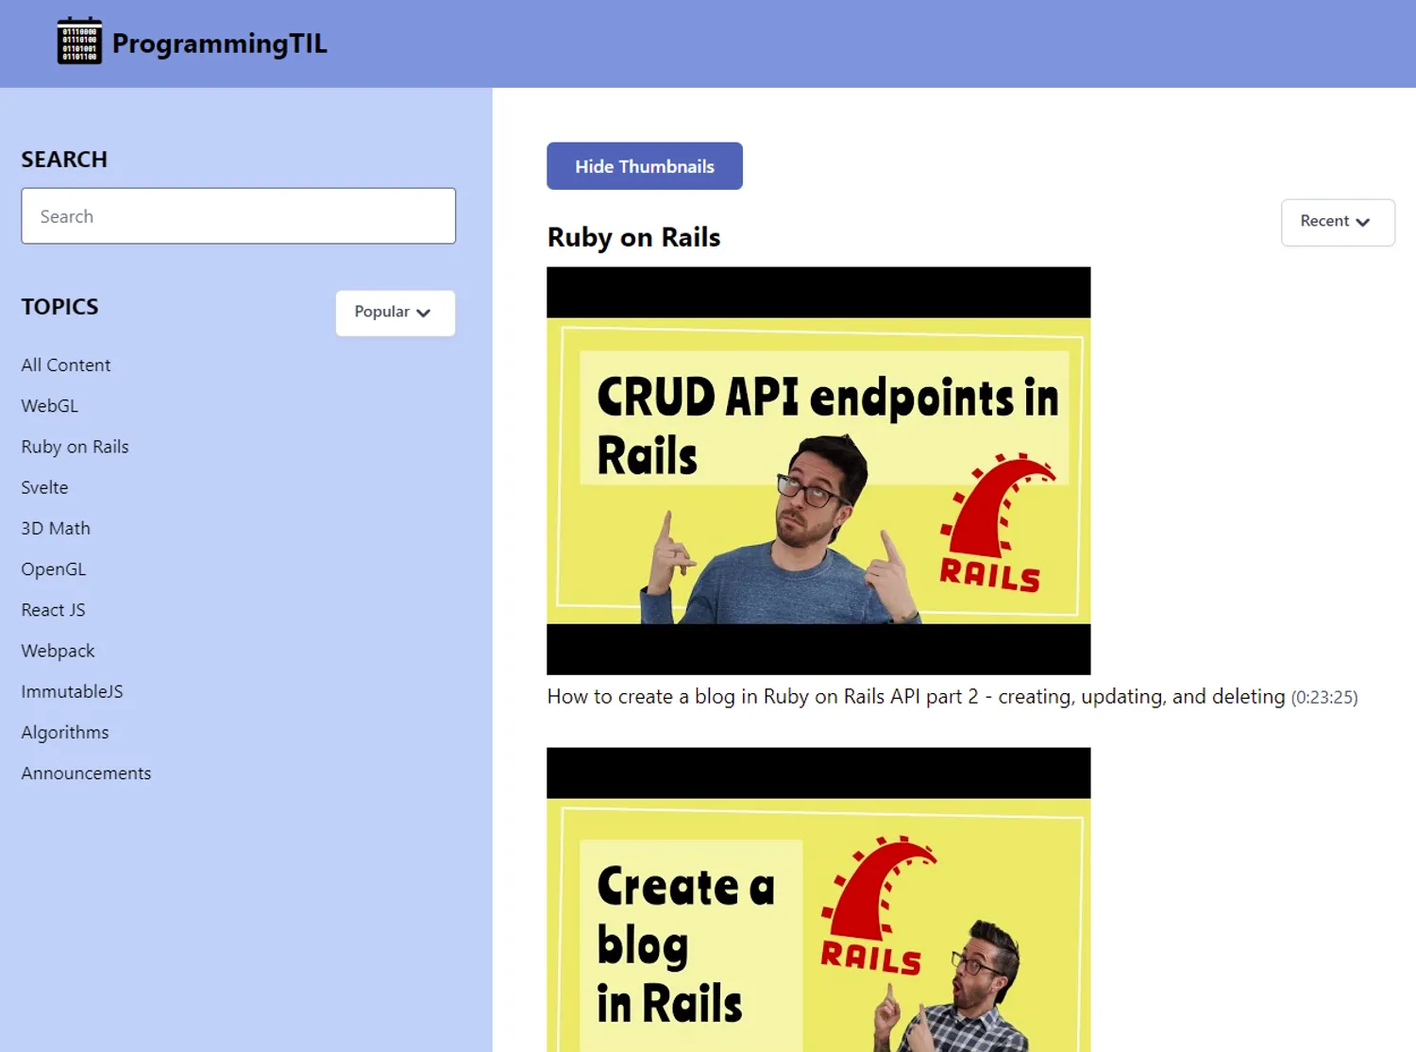Open the Svelte topic
Viewport: 1416px width, 1052px height.
pos(45,487)
